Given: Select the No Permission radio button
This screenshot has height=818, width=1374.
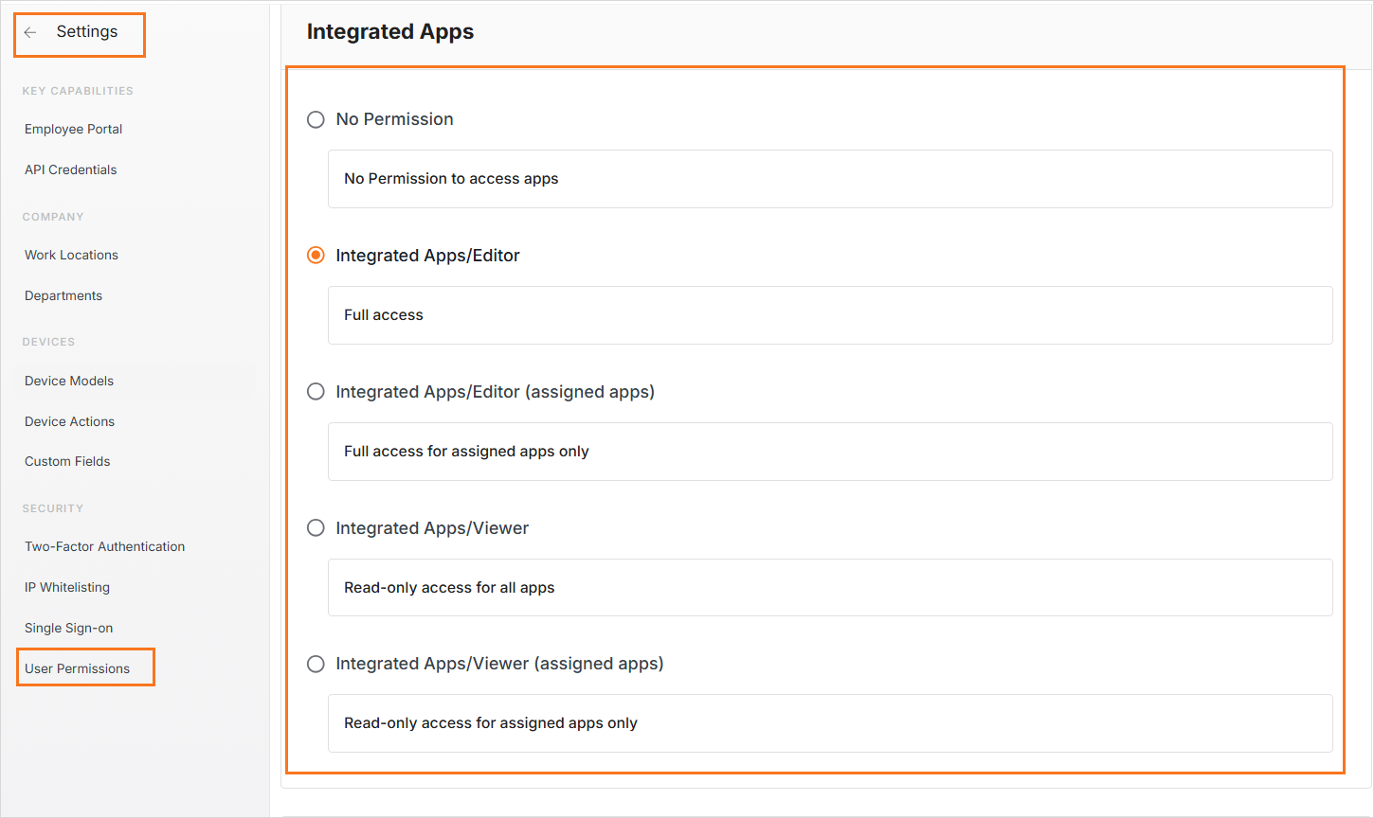Looking at the screenshot, I should pos(316,119).
